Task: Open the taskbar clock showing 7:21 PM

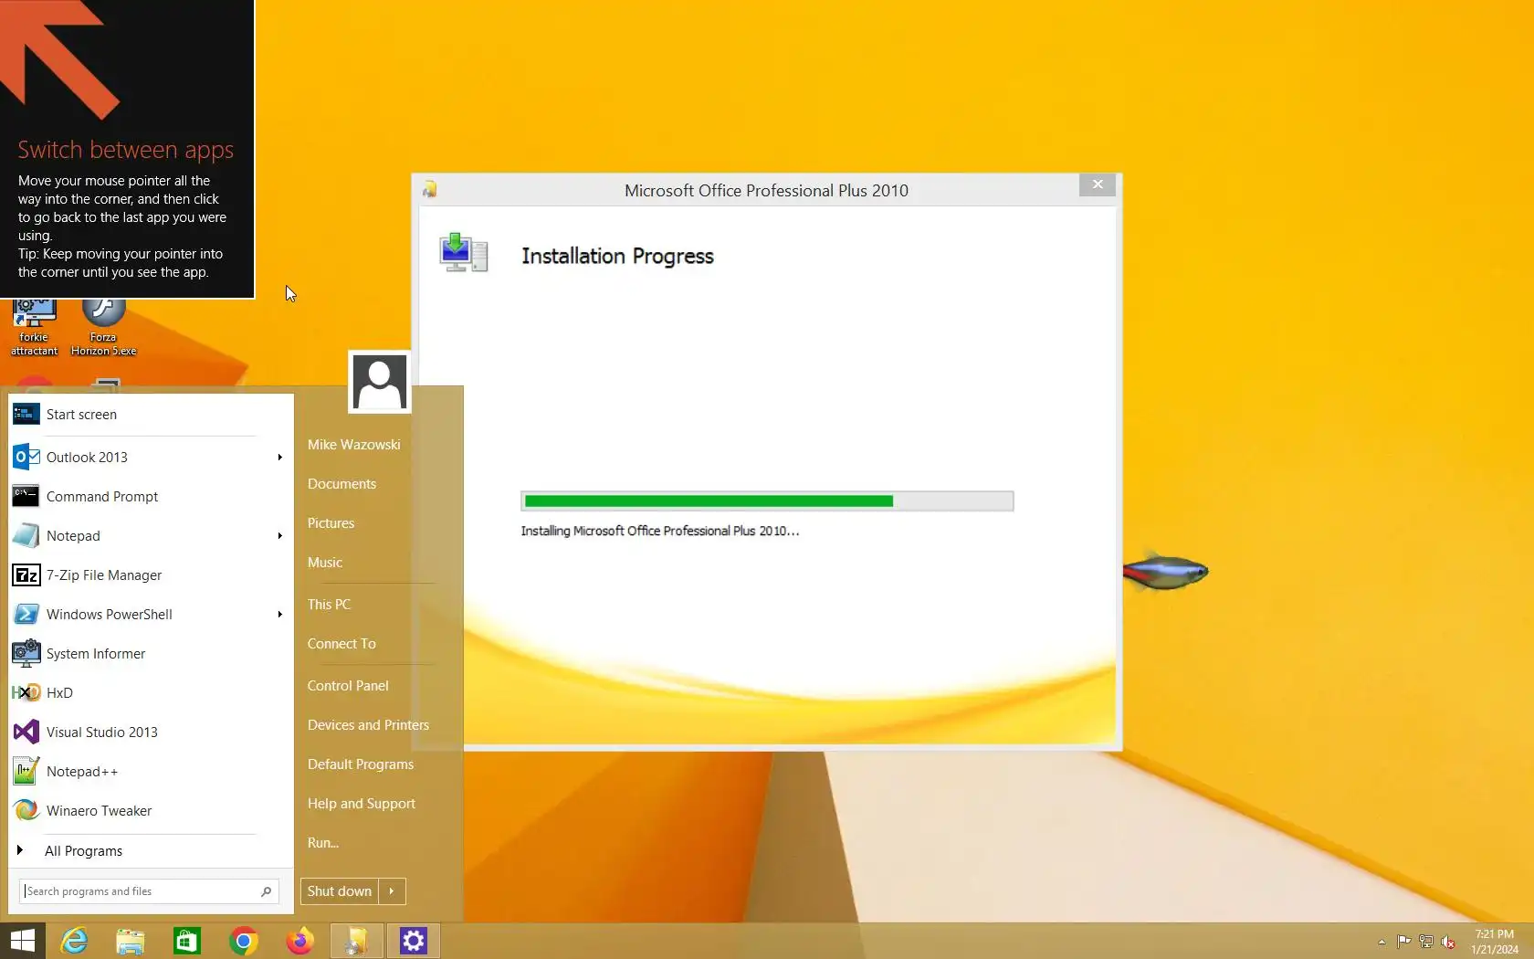Action: tap(1495, 942)
